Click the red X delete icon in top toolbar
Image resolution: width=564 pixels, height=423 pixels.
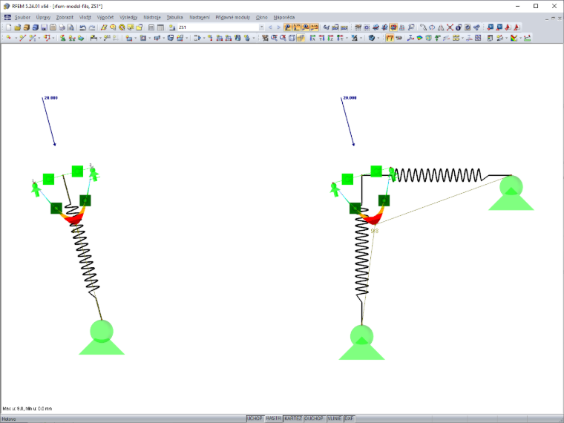[x=450, y=27]
